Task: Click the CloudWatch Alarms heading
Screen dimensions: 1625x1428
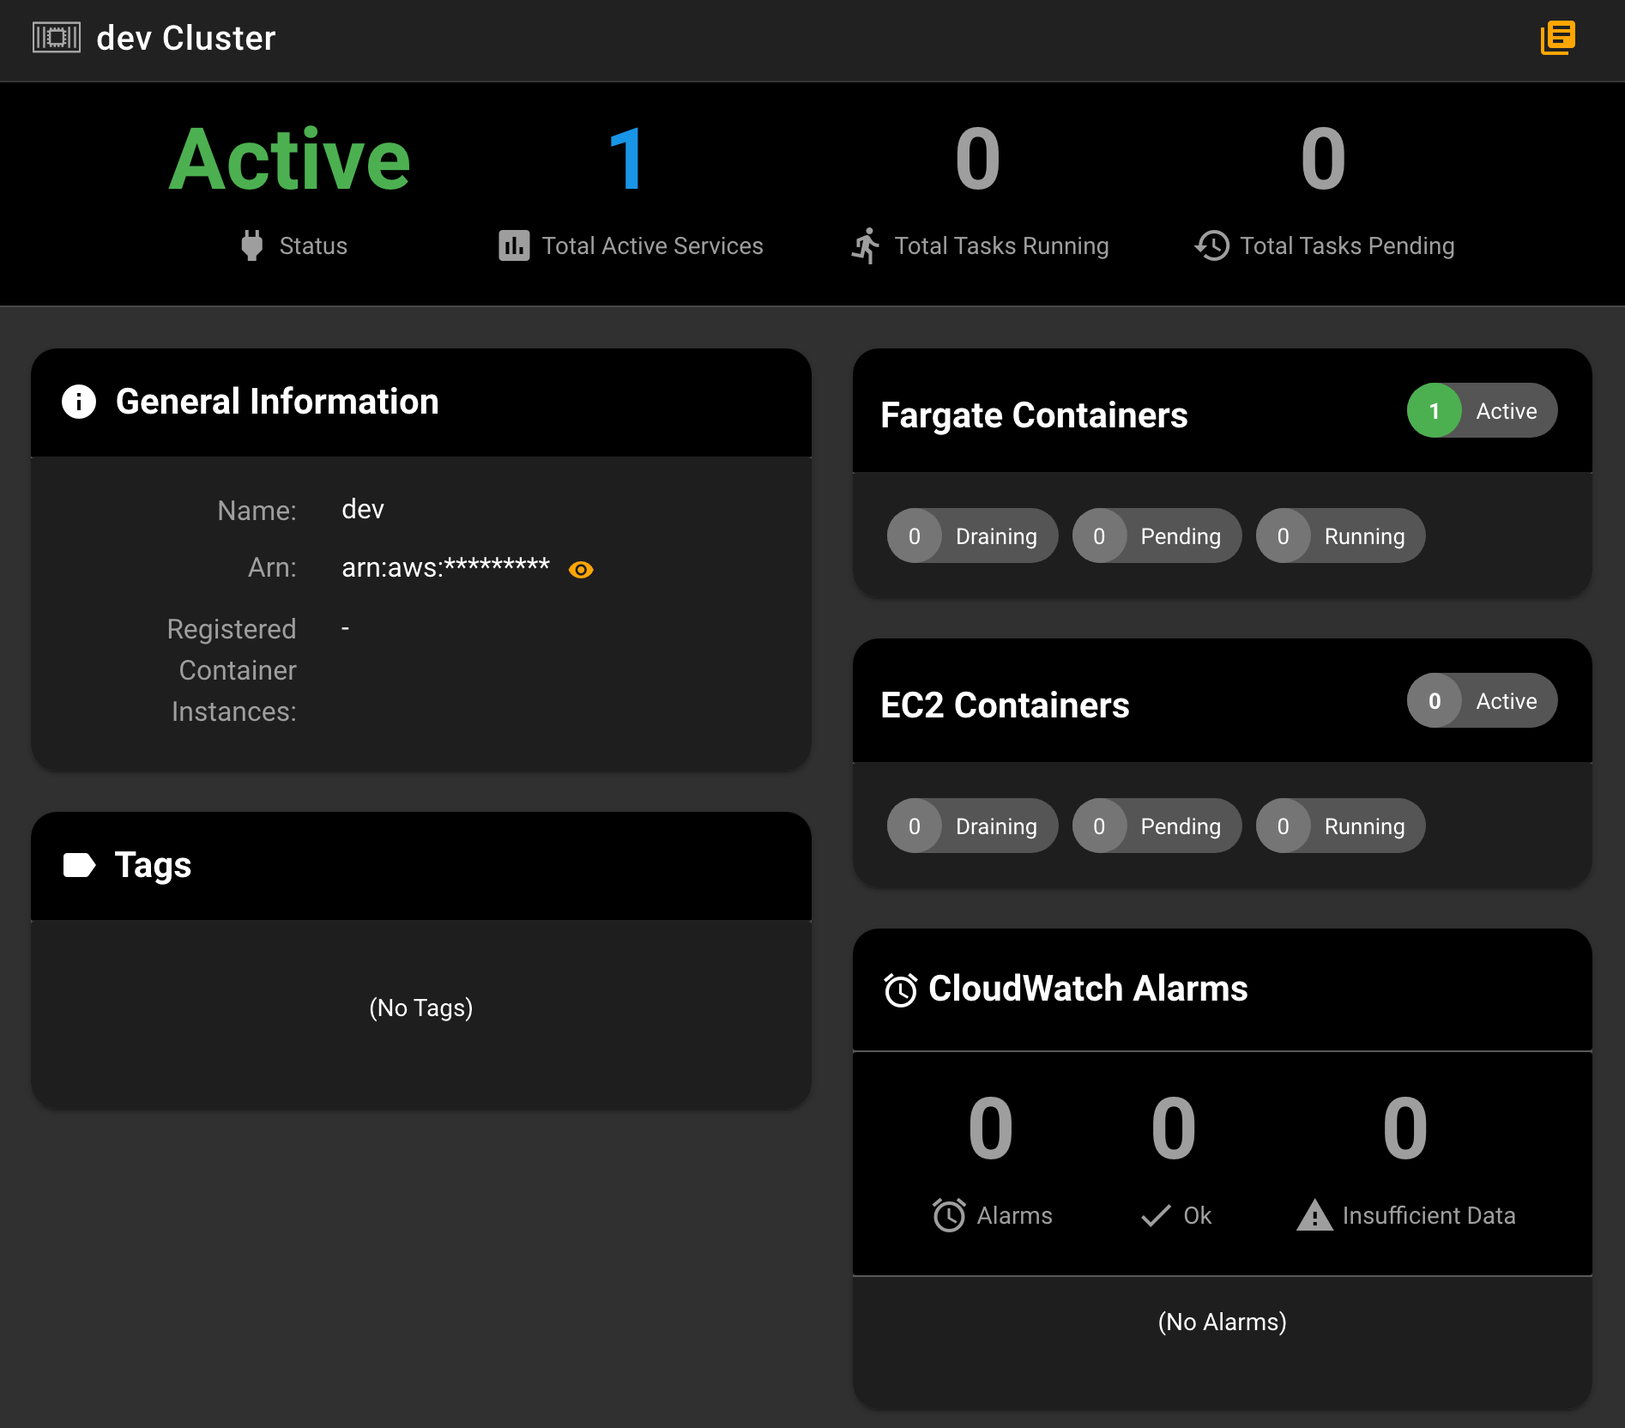Action: (1088, 989)
